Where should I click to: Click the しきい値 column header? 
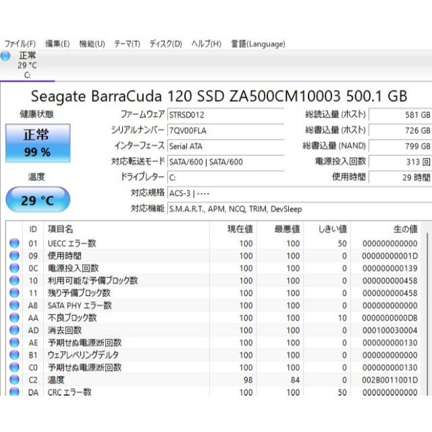[x=327, y=229]
